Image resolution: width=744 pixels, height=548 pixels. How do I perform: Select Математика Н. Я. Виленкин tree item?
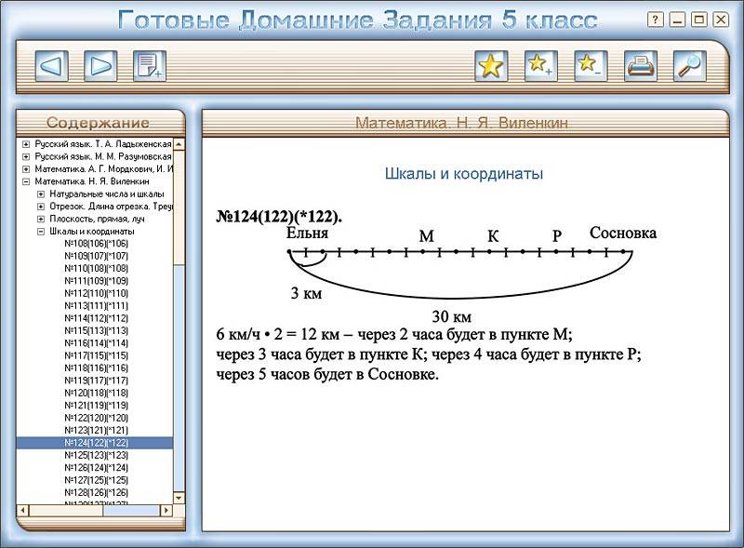[x=92, y=181]
